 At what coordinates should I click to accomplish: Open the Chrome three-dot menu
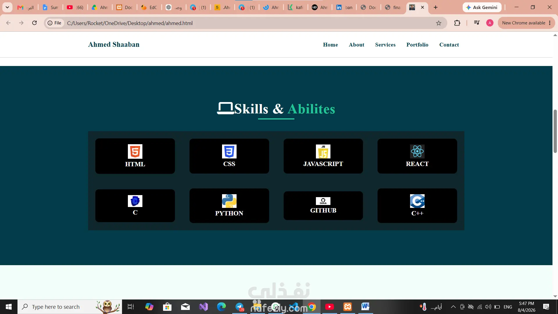coord(550,23)
